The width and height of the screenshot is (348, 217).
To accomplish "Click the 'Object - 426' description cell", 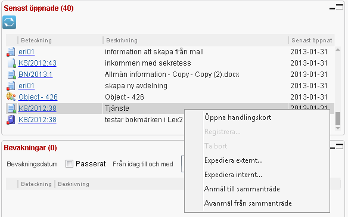I will tap(125, 97).
